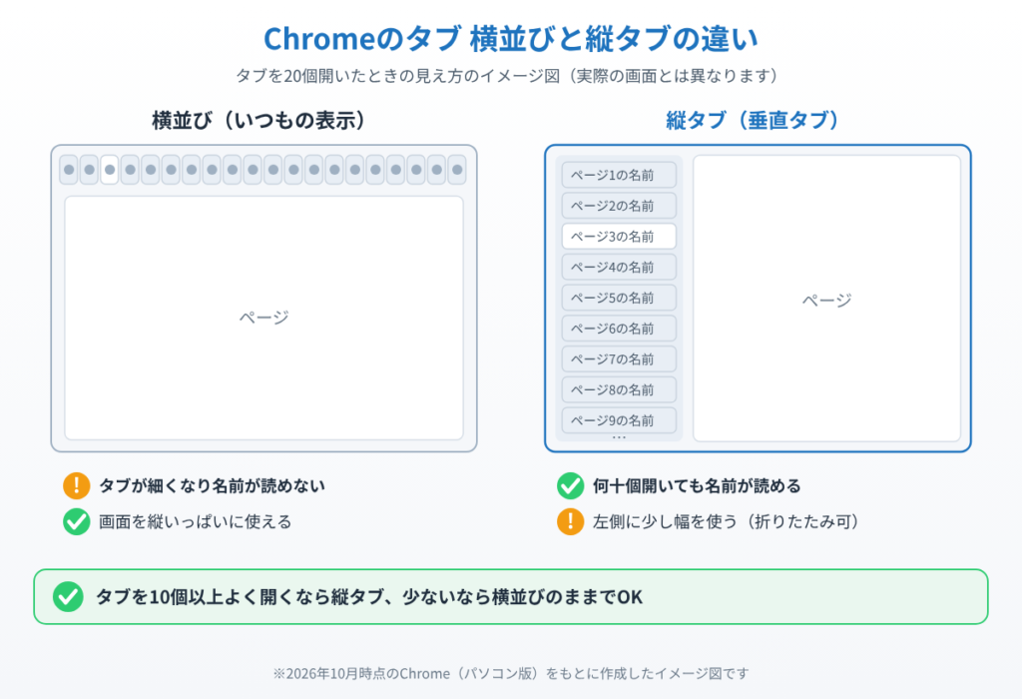The image size is (1022, 699).
Task: Click the footnote ※2026年10月時点のChrome
Action: click(x=361, y=674)
